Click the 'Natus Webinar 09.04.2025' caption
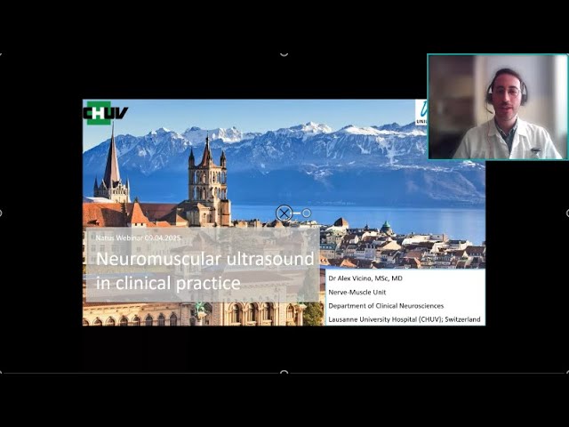569x427 pixels. pyautogui.click(x=139, y=238)
